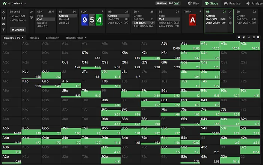Select the 98s hand cell
Image resolution: width=263 pixels, height=165 pixels.
tap(131, 93)
